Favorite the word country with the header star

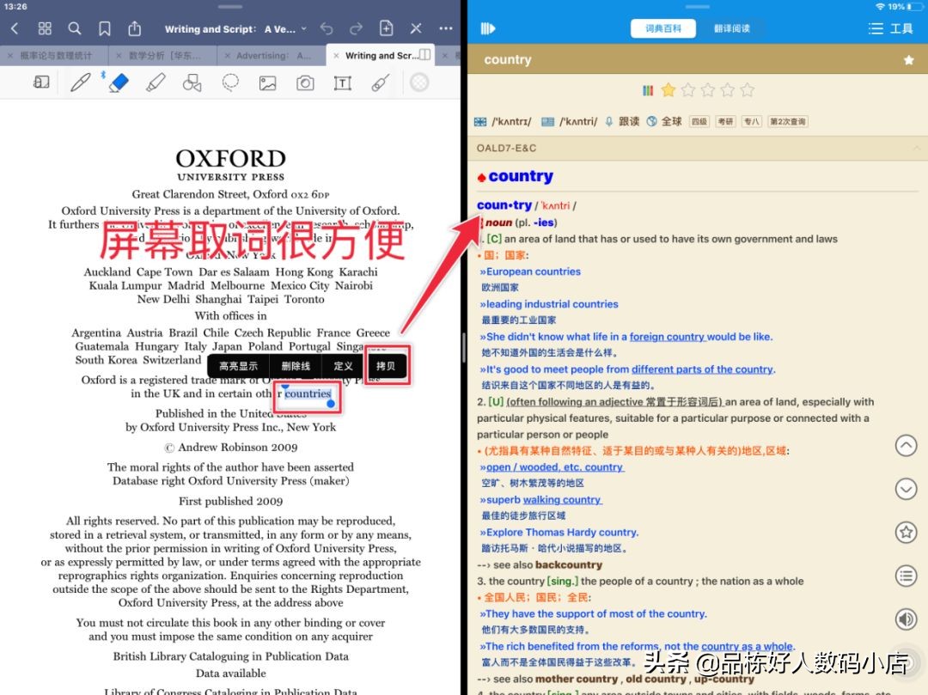coord(908,59)
